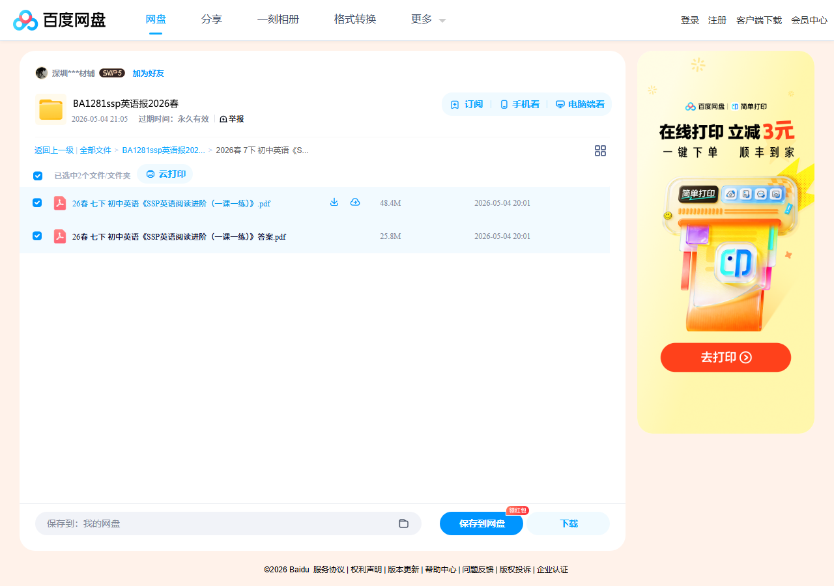Click folder title BA1281ssp英语报2026春
Viewport: 834px width, 586px height.
(126, 104)
